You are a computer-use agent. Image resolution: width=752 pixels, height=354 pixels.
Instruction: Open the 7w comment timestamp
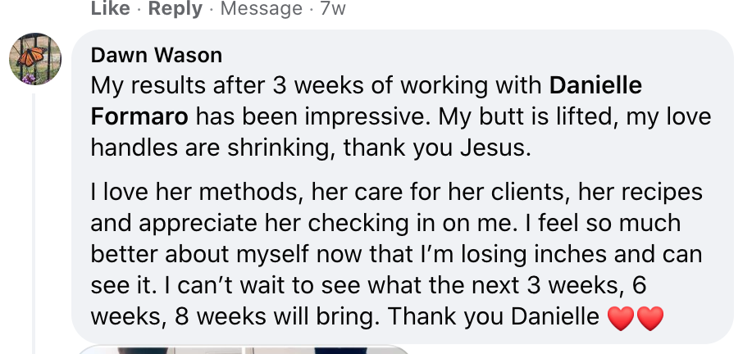pyautogui.click(x=333, y=8)
